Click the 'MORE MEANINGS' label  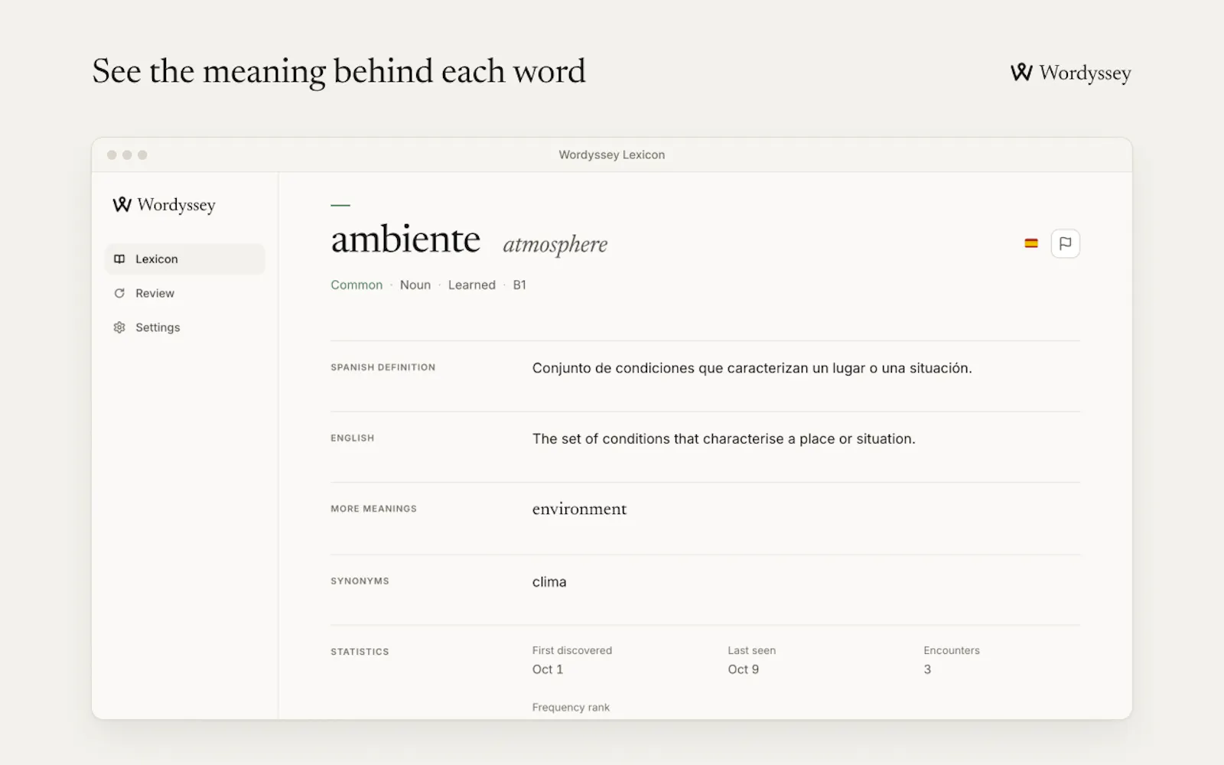374,509
